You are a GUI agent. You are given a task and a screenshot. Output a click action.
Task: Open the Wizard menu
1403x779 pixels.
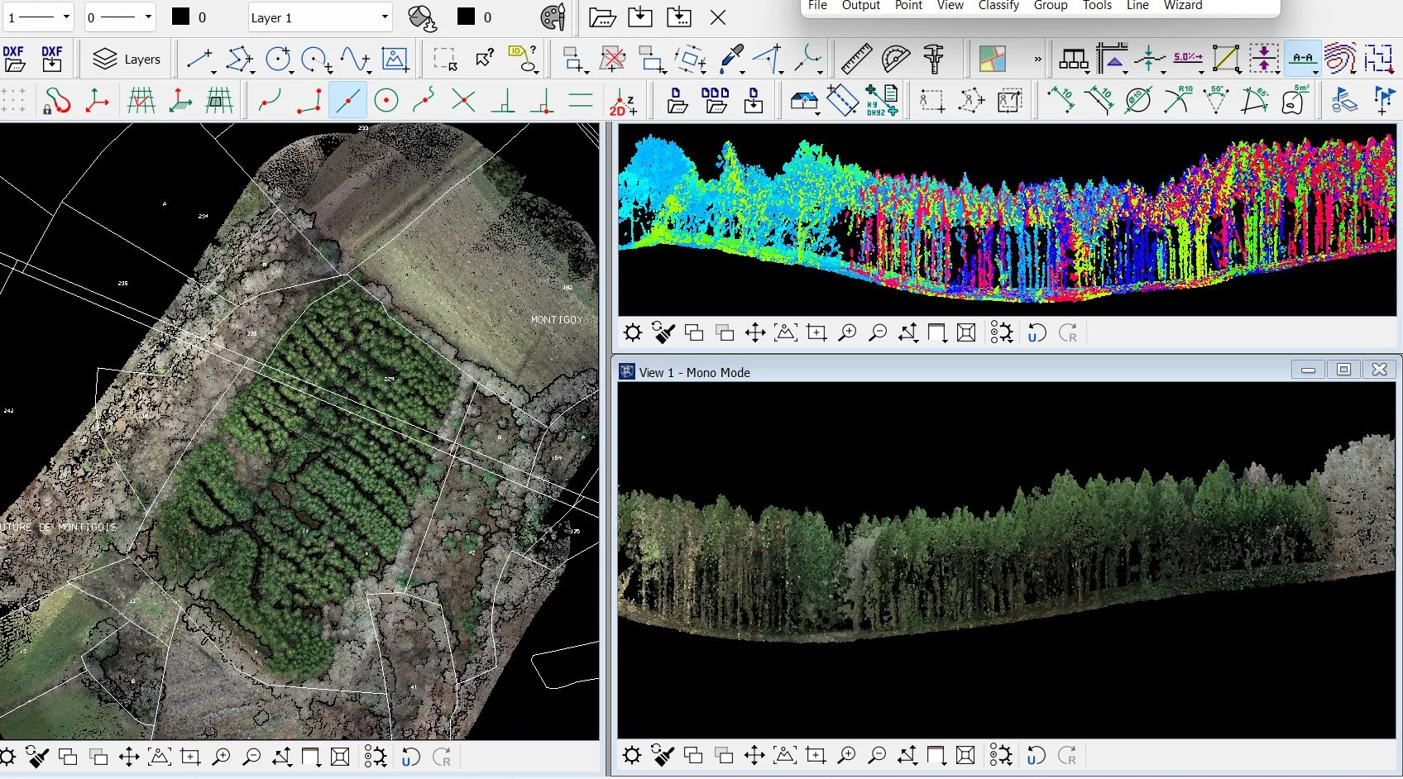pyautogui.click(x=1183, y=6)
